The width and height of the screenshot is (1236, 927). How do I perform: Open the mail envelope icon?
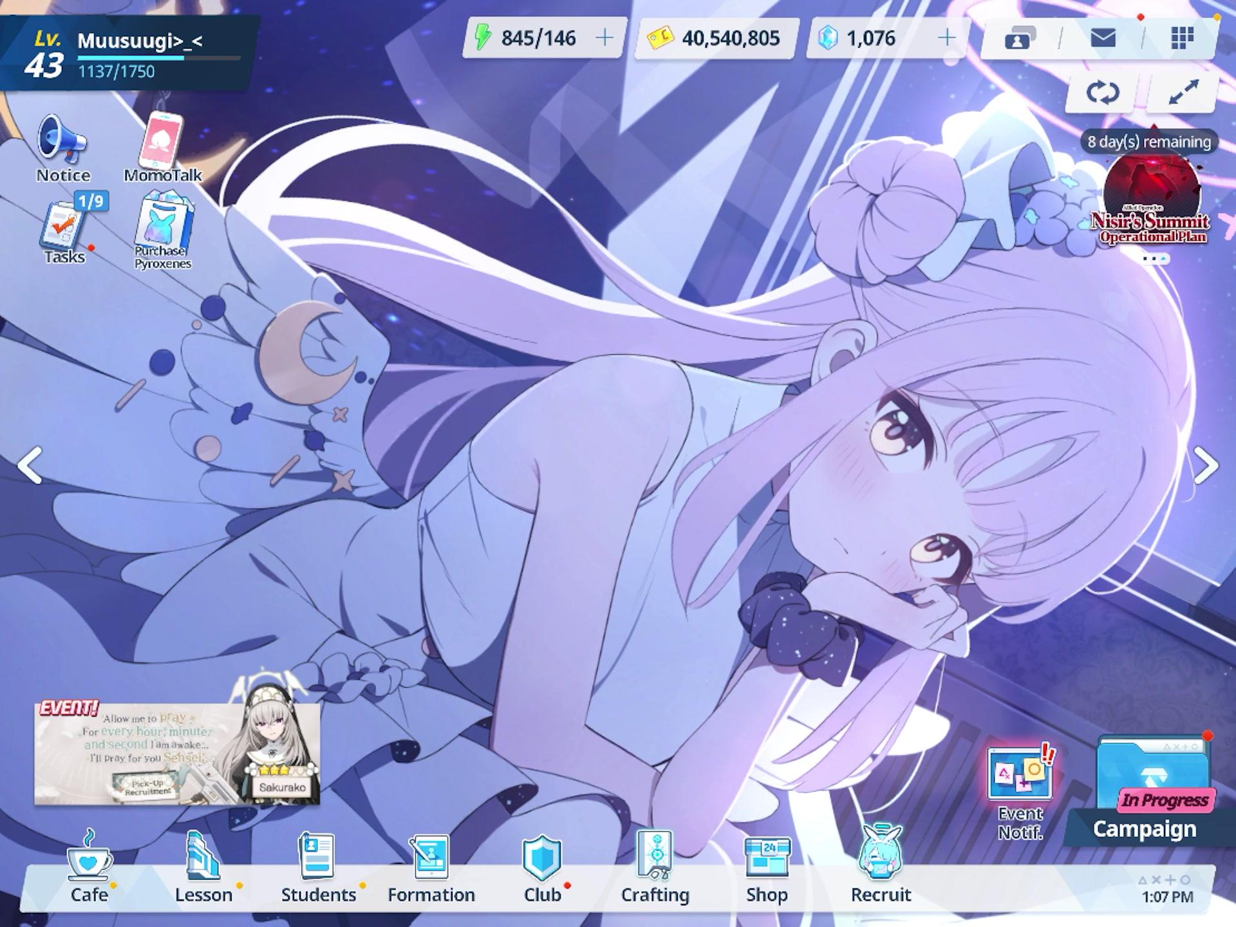1103,38
